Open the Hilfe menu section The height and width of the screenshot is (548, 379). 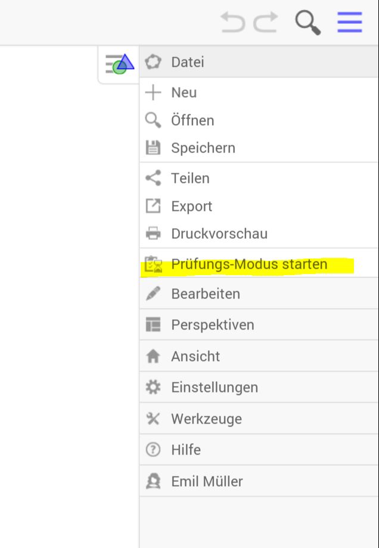[x=185, y=450]
